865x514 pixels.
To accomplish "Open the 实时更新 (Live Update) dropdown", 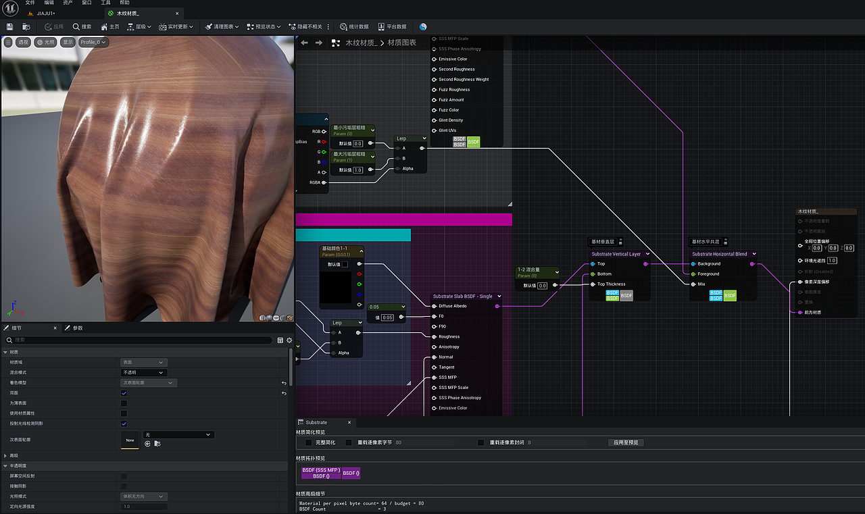I will click(x=176, y=26).
